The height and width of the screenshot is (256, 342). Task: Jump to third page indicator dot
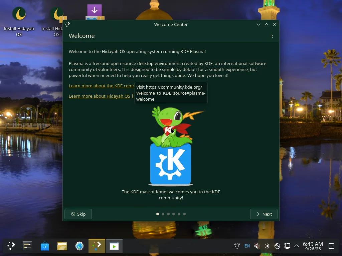[168, 214]
